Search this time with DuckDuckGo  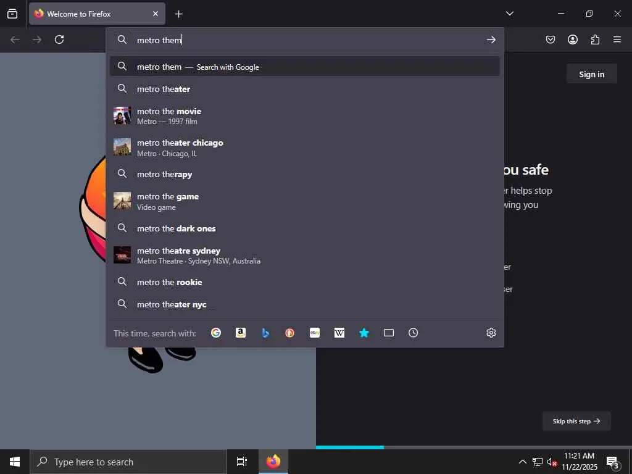tap(290, 333)
